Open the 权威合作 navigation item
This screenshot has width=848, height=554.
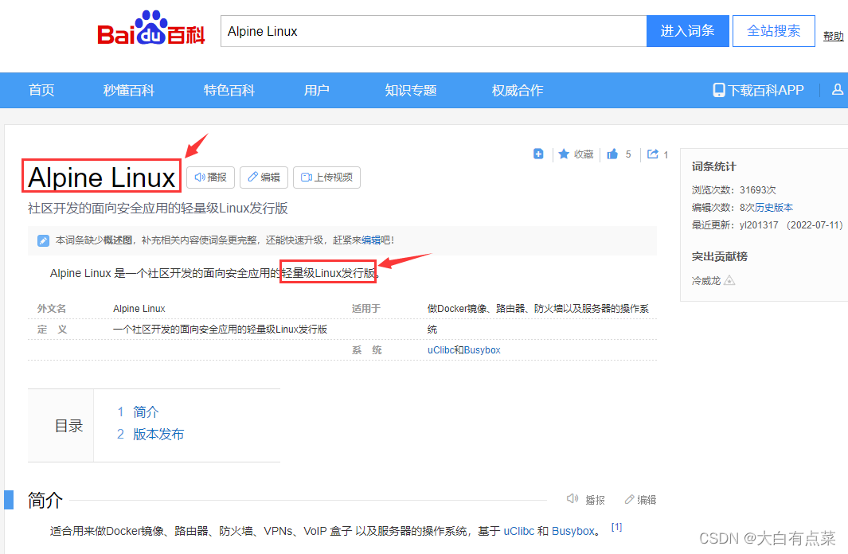click(517, 90)
